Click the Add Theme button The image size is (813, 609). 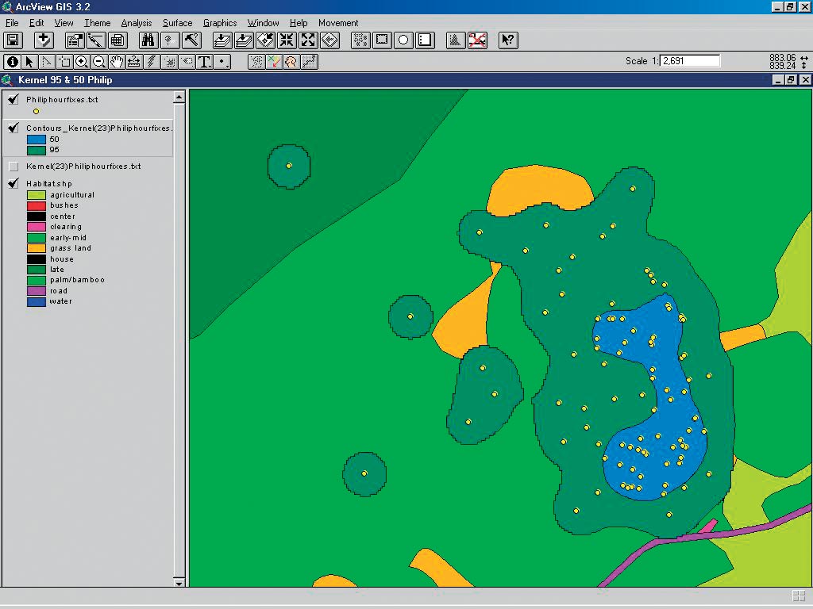[44, 40]
